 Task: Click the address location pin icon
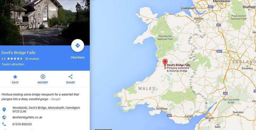pyautogui.click(x=4, y=110)
